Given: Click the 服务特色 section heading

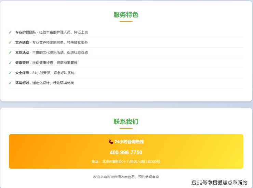Looking at the screenshot, I should 126,15.
